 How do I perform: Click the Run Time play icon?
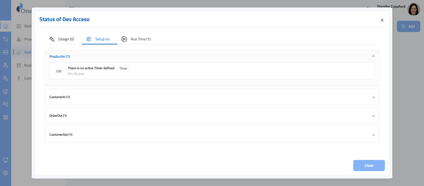tap(124, 39)
